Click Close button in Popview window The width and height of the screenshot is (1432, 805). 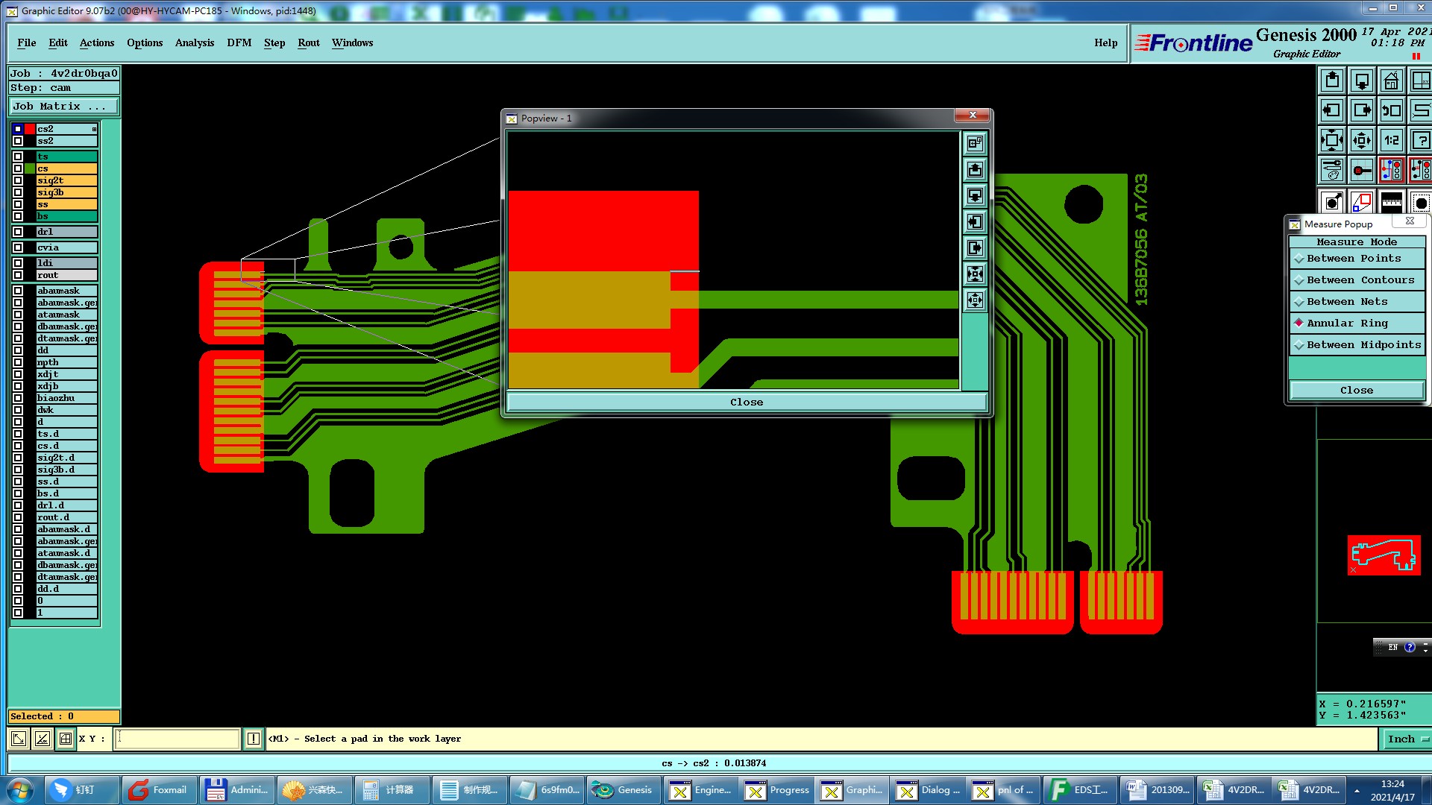tap(746, 402)
